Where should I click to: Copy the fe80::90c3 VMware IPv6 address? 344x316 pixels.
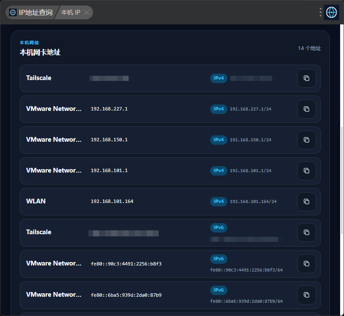(307, 264)
